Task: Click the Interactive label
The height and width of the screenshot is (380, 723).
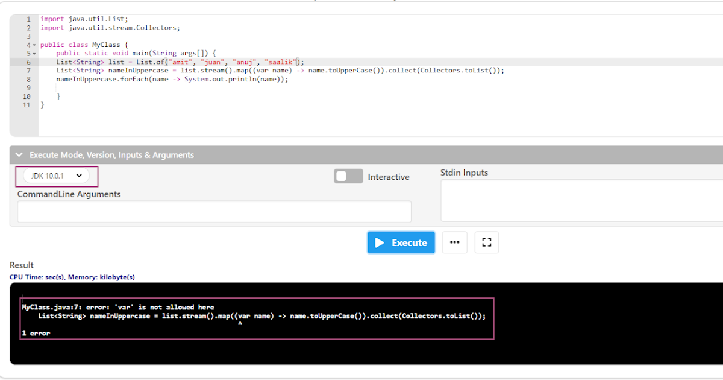Action: point(389,177)
